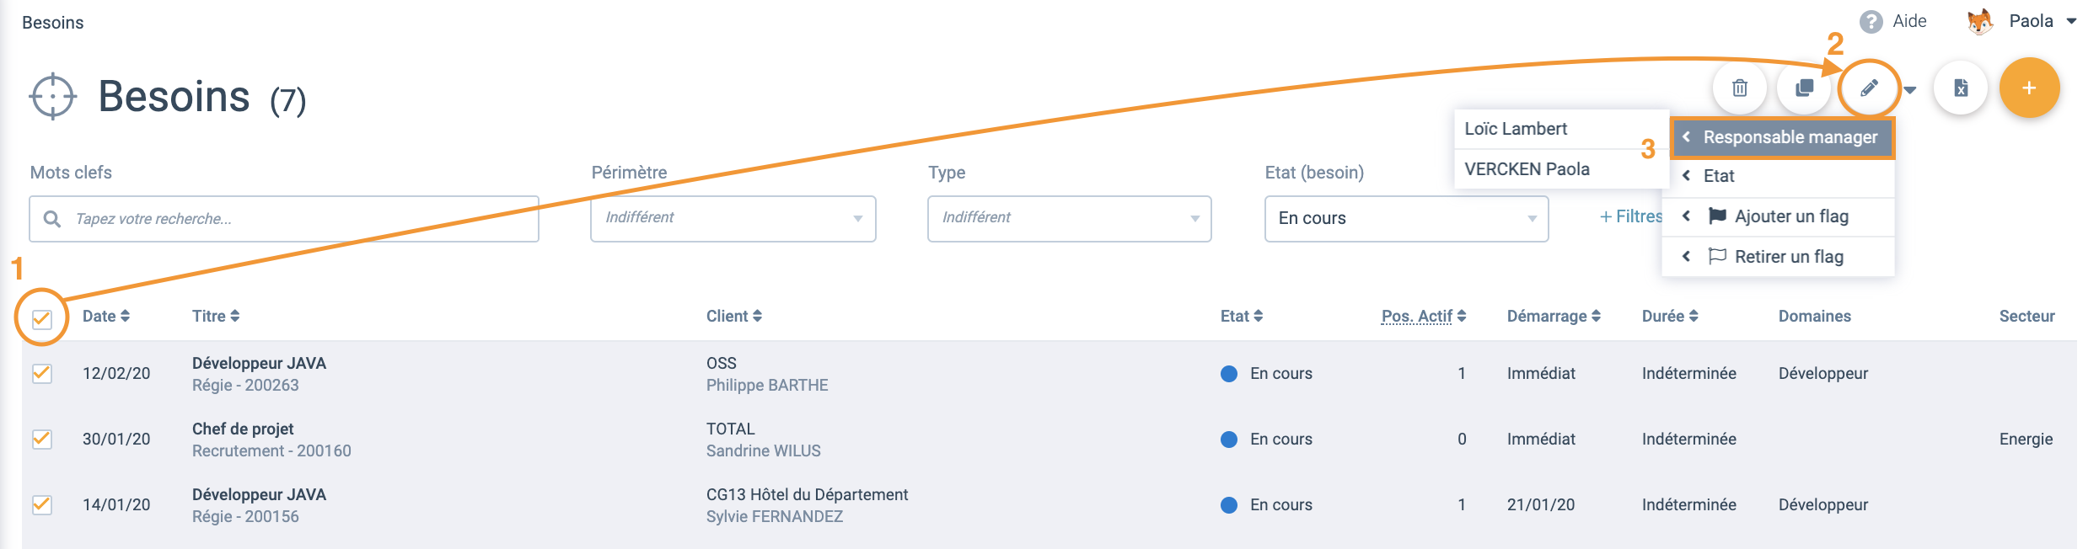Select Responsable manager menu entry
Screen dimensions: 2099x549
point(1783,137)
